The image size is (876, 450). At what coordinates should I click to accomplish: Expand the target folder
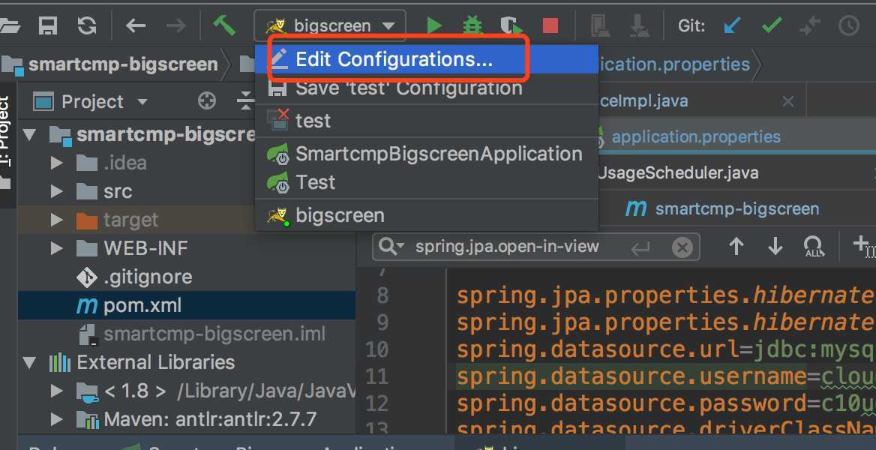(56, 220)
